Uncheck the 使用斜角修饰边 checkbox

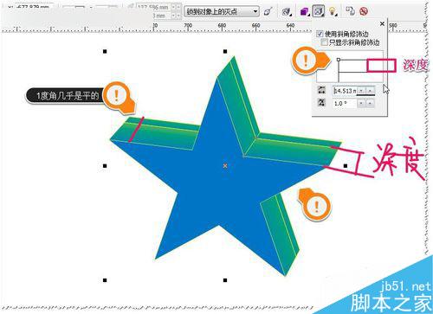point(320,34)
